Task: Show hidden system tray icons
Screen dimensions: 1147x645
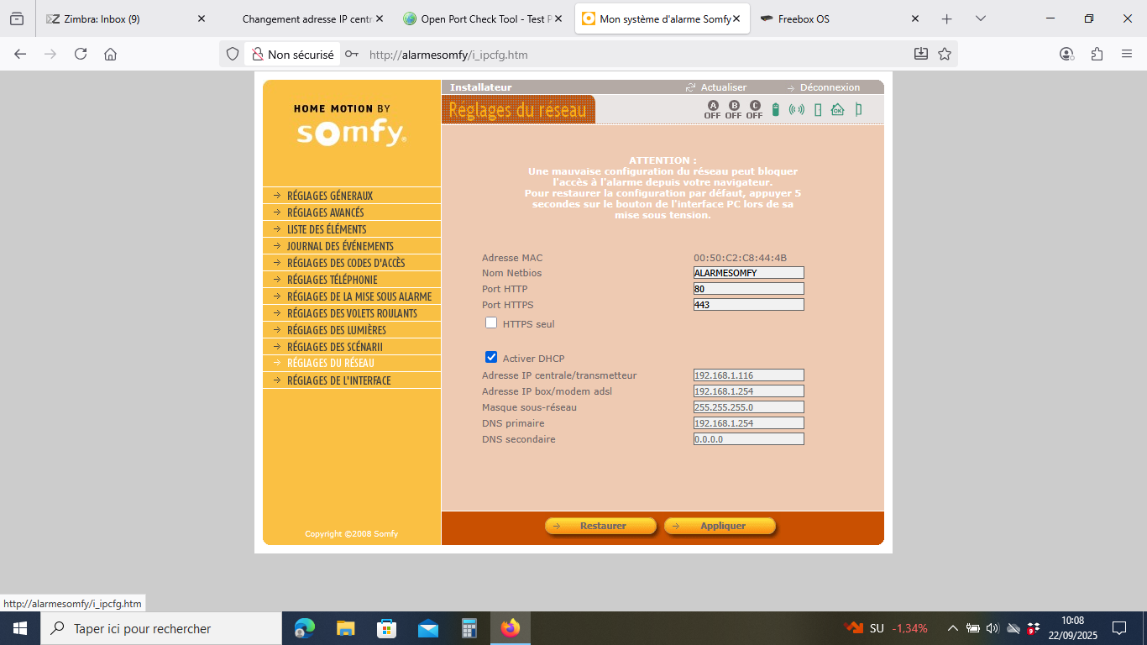Action: [x=952, y=628]
